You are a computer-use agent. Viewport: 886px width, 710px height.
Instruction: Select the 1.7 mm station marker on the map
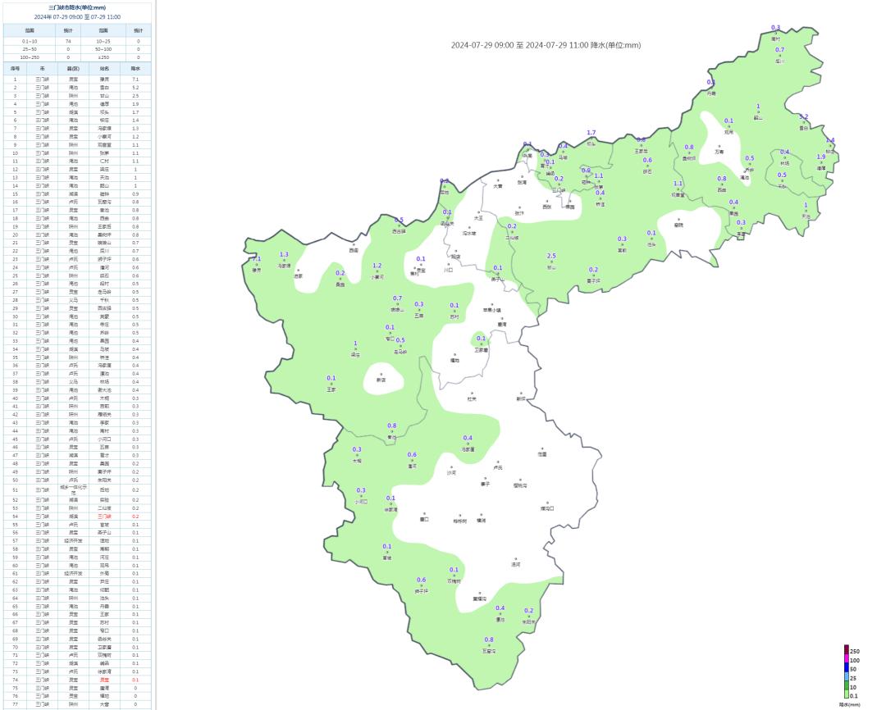click(591, 139)
